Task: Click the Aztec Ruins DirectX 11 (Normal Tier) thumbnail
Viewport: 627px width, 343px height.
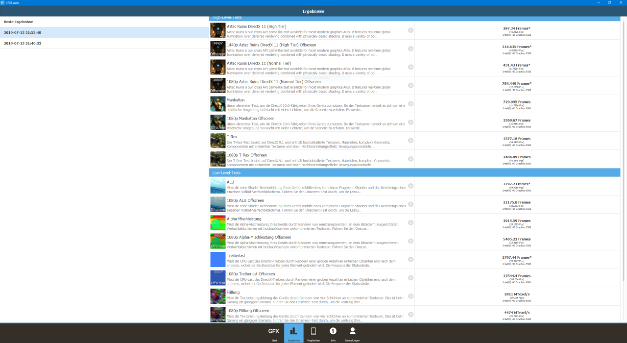Action: tap(218, 67)
